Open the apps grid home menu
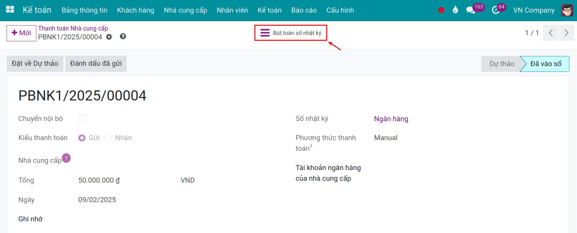This screenshot has height=233, width=577. (x=10, y=10)
